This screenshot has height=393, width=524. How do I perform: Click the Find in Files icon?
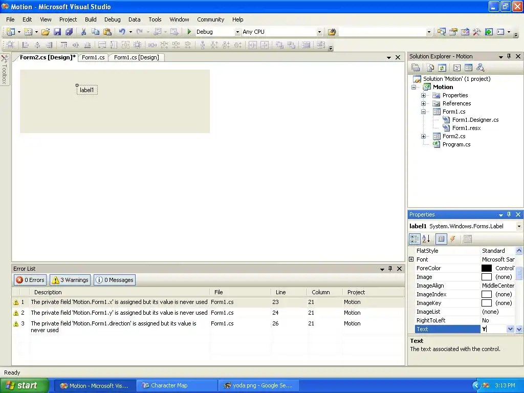[332, 32]
